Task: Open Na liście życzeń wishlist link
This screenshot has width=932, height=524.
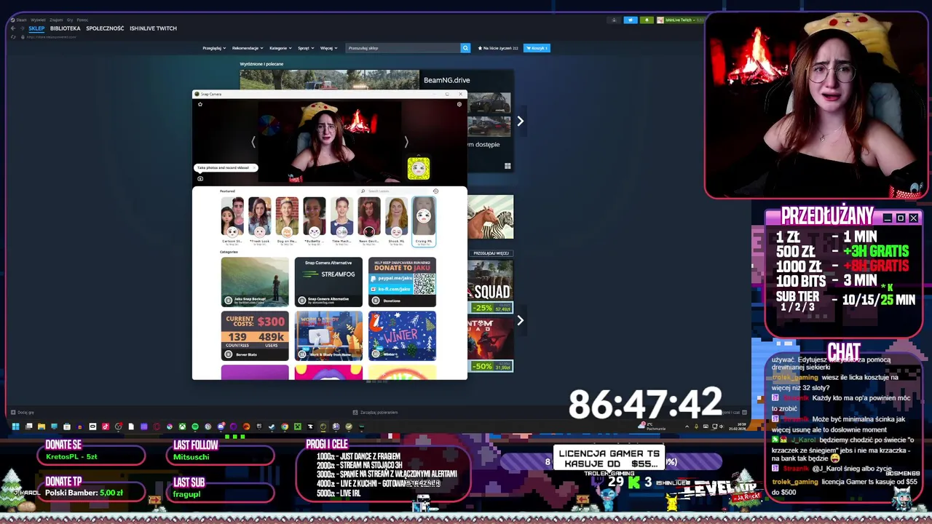Action: [x=498, y=48]
